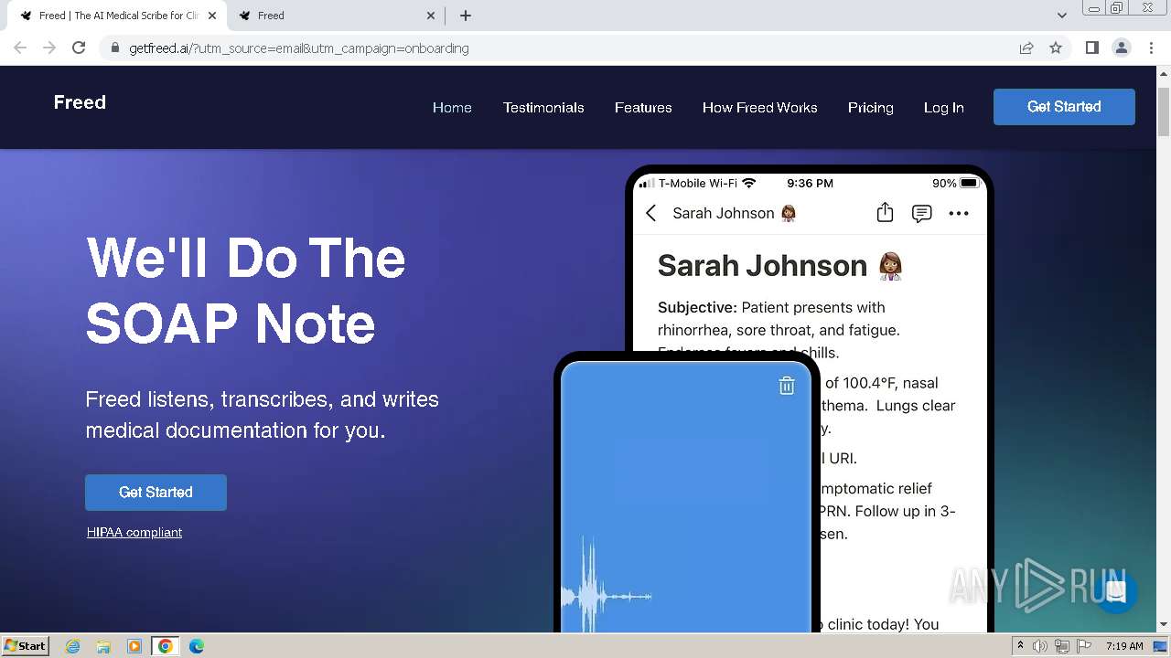This screenshot has width=1171, height=658.
Task: Open Testimonials in navigation
Action: [x=543, y=108]
